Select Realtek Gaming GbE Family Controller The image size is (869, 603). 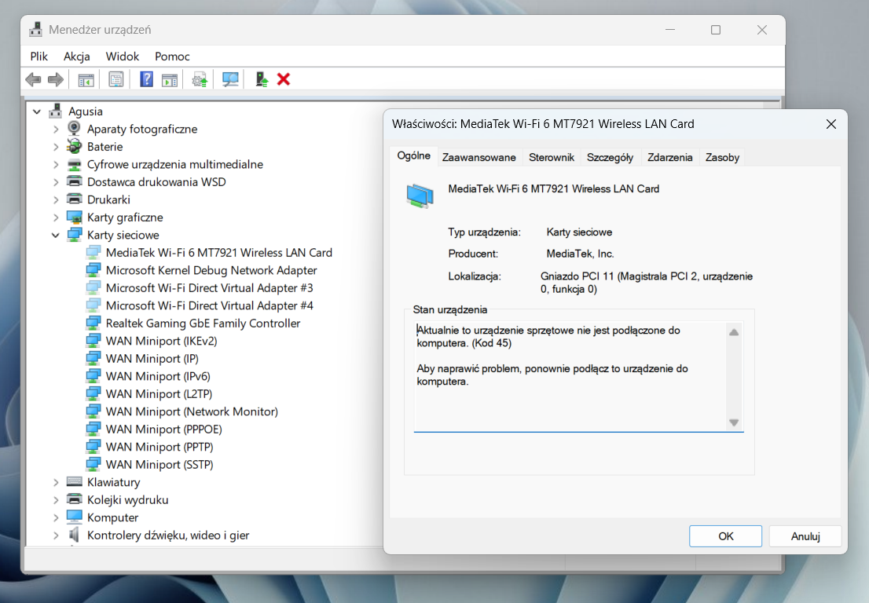coord(203,323)
